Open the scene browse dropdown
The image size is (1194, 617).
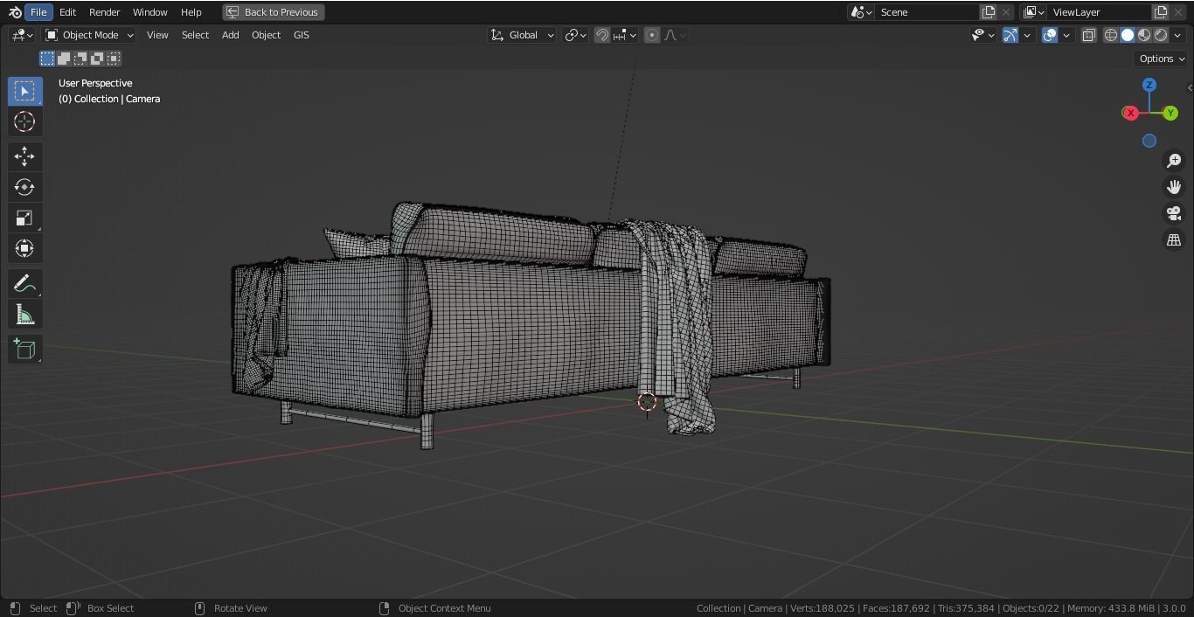click(861, 12)
